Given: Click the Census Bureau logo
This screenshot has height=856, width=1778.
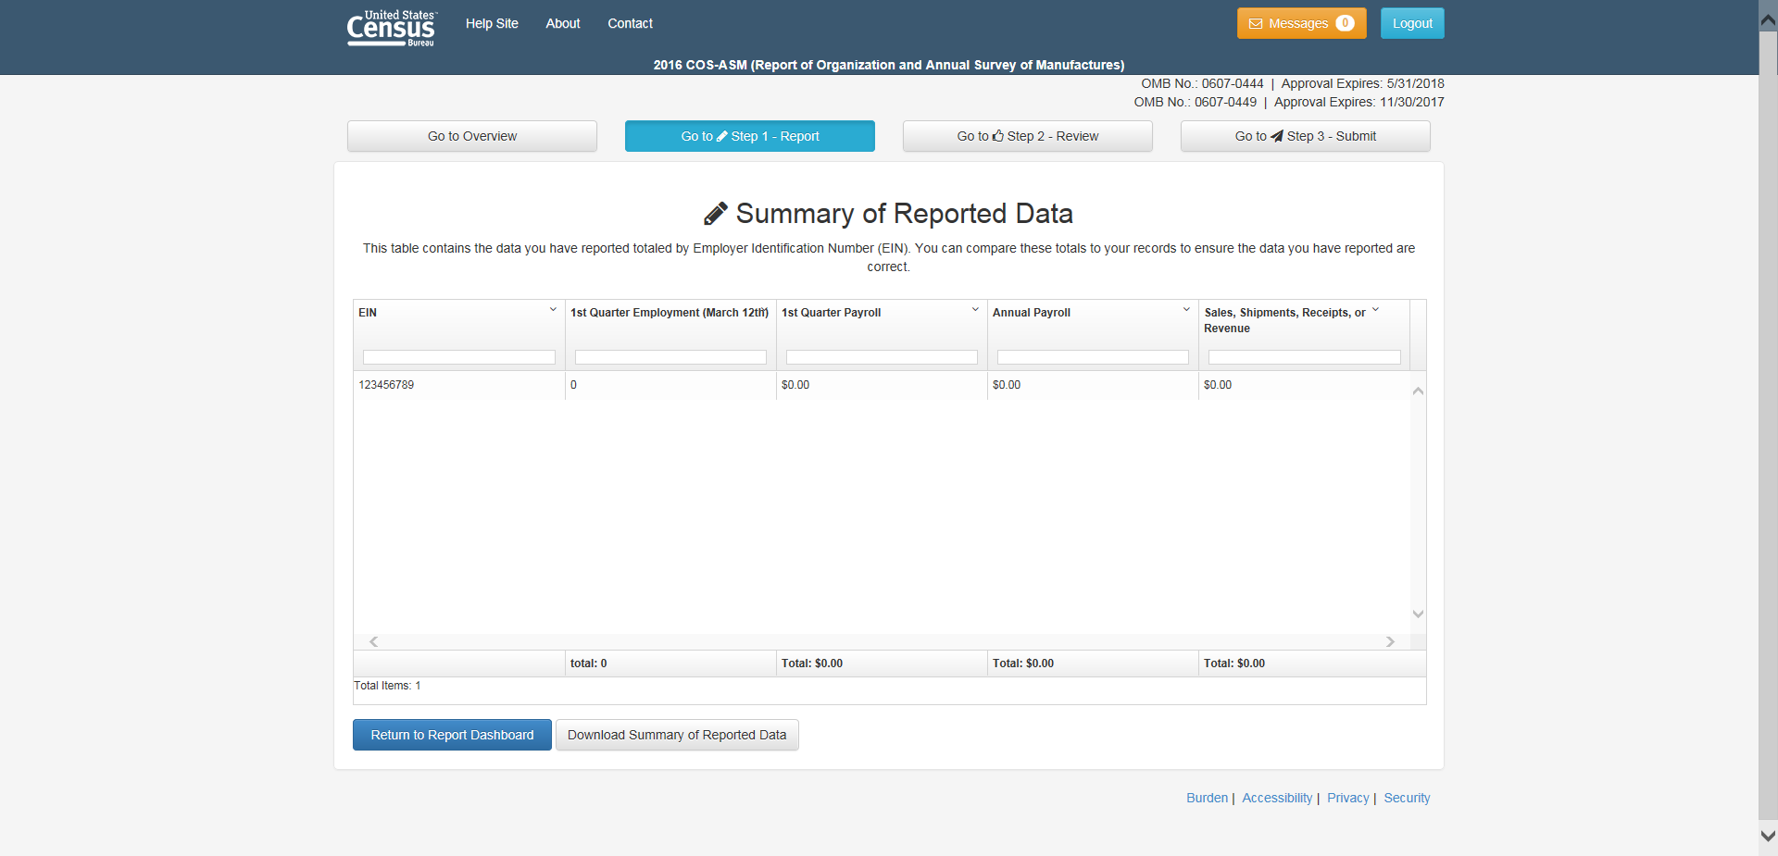Looking at the screenshot, I should click(391, 28).
